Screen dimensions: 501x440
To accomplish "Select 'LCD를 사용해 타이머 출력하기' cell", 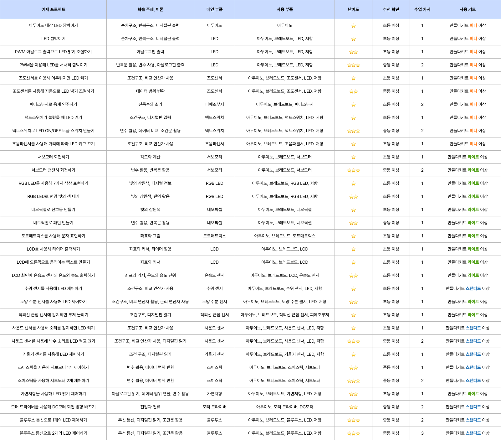I will pyautogui.click(x=53, y=249).
